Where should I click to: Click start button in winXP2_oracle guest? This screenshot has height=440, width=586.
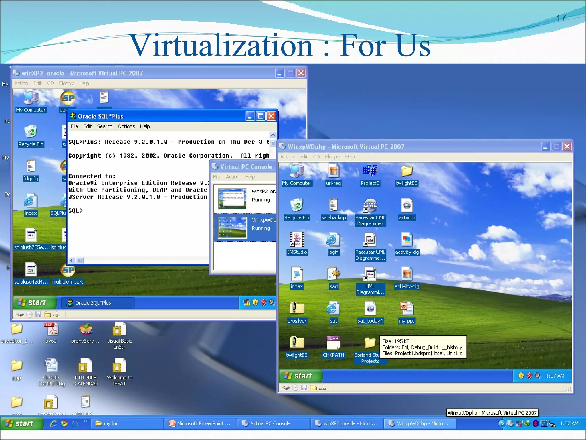click(x=35, y=302)
